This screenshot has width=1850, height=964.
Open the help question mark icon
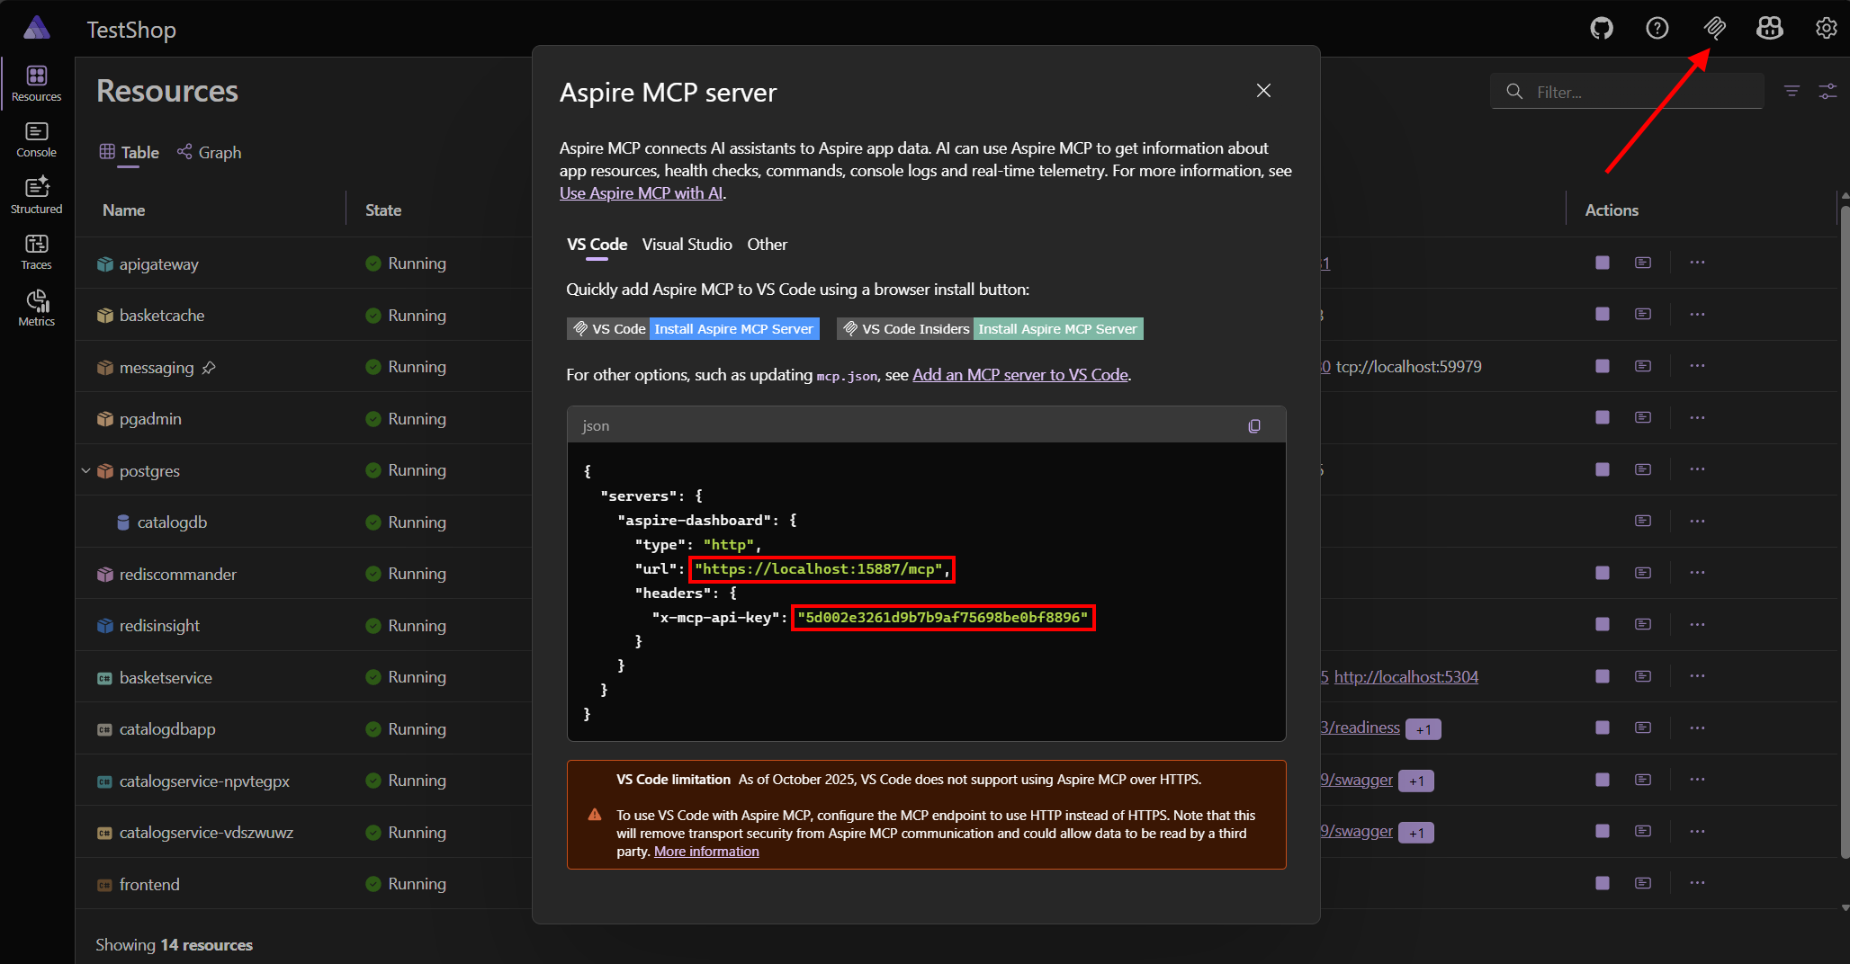coord(1657,28)
